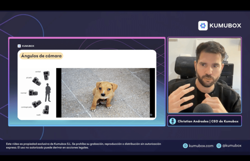Click the KUMUBOX brand text top right
250x161 pixels.
coord(225,26)
